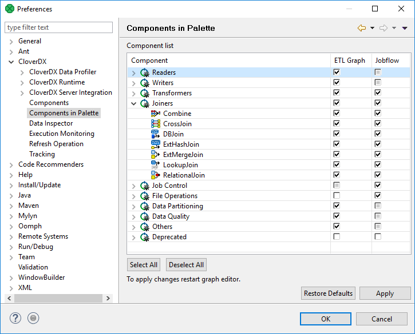Click the Restore Defaults button

(x=328, y=293)
